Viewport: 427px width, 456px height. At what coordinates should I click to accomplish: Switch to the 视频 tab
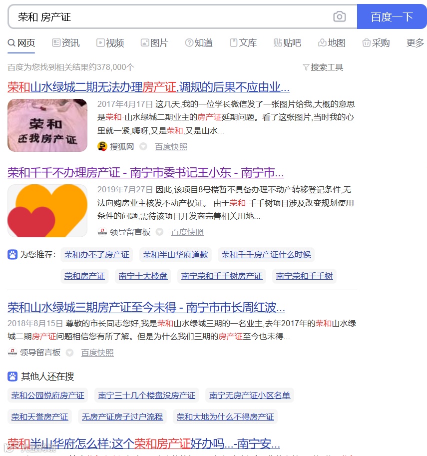point(110,43)
